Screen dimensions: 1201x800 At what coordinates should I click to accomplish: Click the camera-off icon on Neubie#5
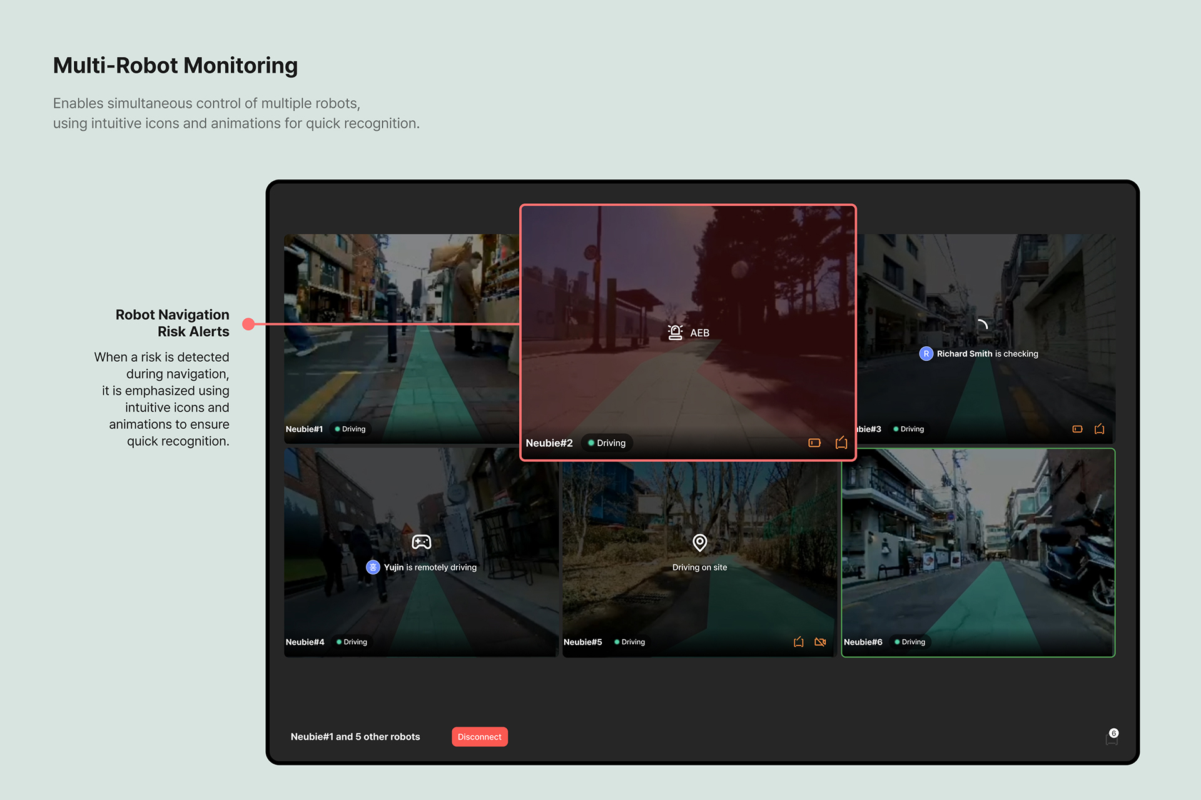point(821,642)
